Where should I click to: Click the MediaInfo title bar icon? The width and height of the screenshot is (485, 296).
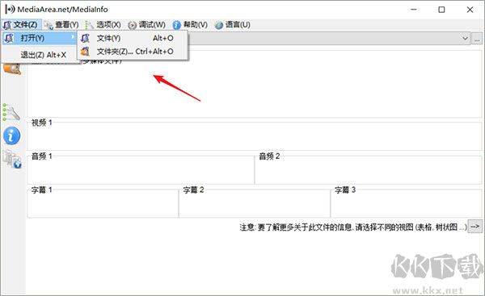10,9
